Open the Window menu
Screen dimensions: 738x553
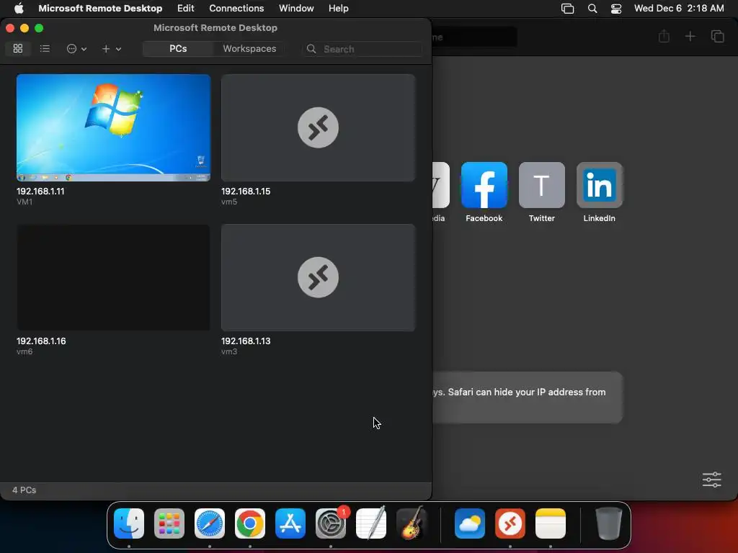(296, 8)
